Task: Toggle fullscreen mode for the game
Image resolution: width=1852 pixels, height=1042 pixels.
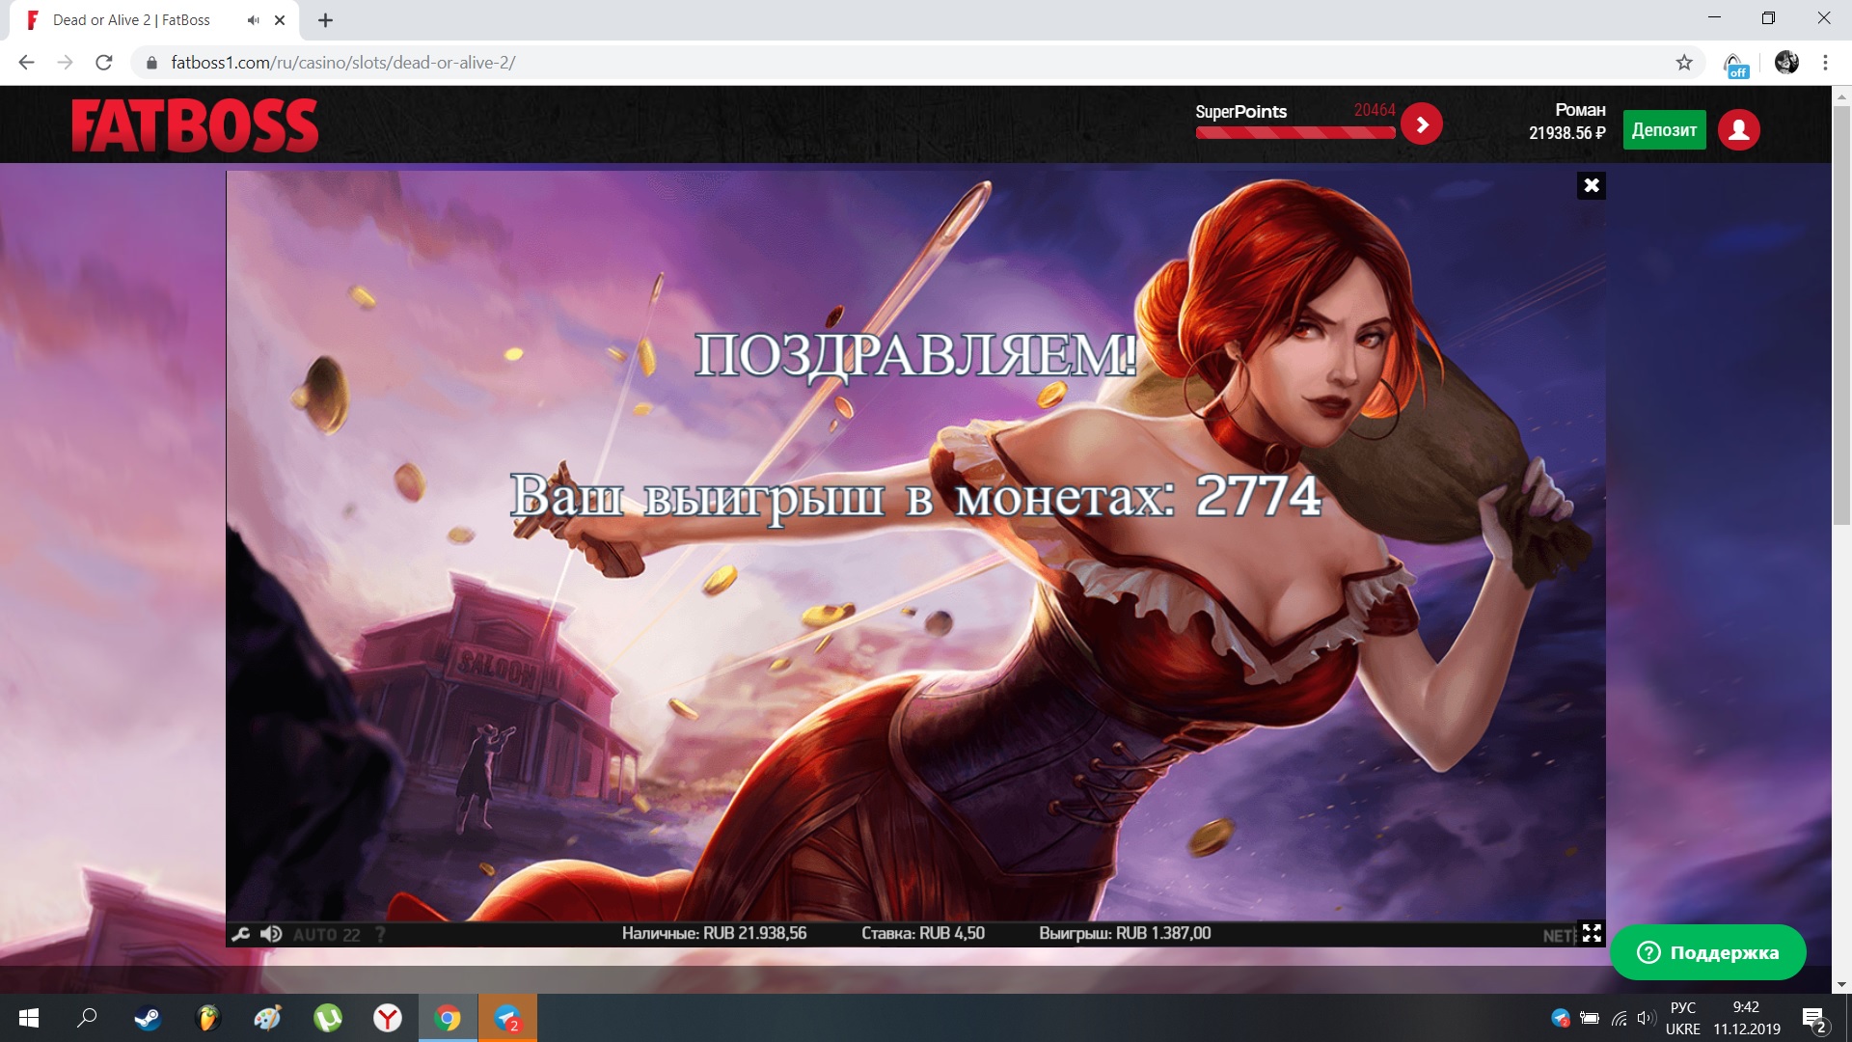Action: click(1592, 933)
